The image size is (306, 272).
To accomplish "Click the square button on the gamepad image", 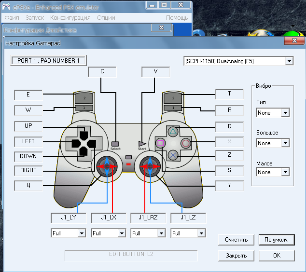I will pyautogui.click(x=160, y=143).
